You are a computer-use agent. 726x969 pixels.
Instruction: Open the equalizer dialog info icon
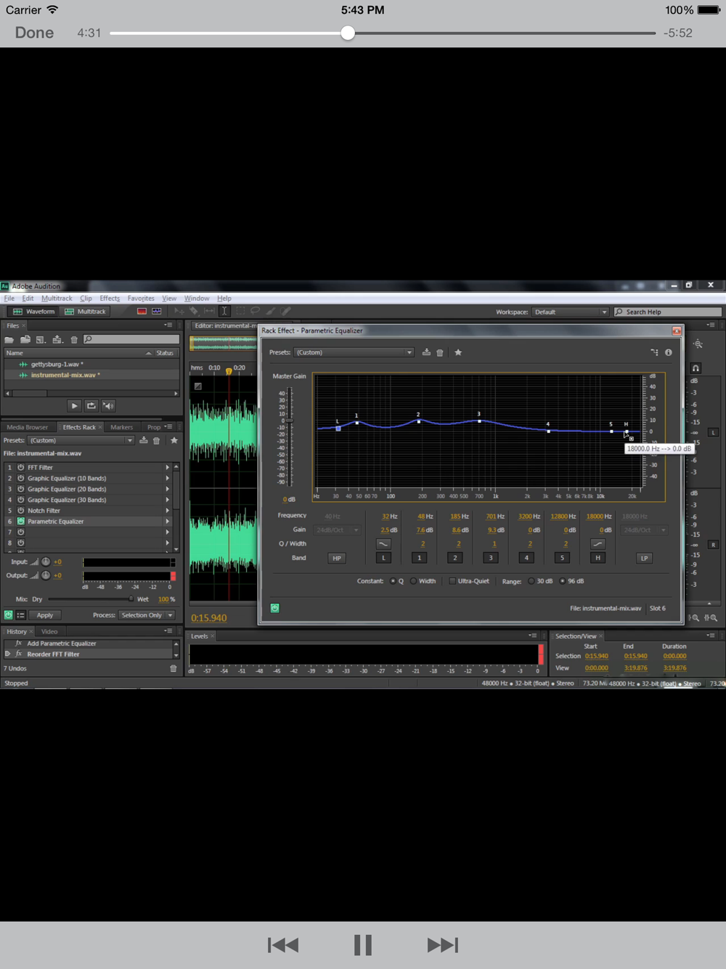[669, 352]
